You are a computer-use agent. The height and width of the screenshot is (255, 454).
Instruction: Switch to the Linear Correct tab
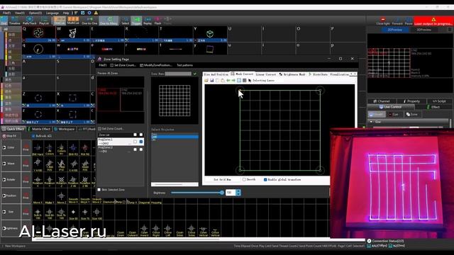click(266, 74)
